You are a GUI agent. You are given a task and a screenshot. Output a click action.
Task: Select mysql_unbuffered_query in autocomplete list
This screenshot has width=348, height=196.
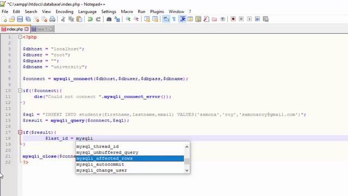130,152
